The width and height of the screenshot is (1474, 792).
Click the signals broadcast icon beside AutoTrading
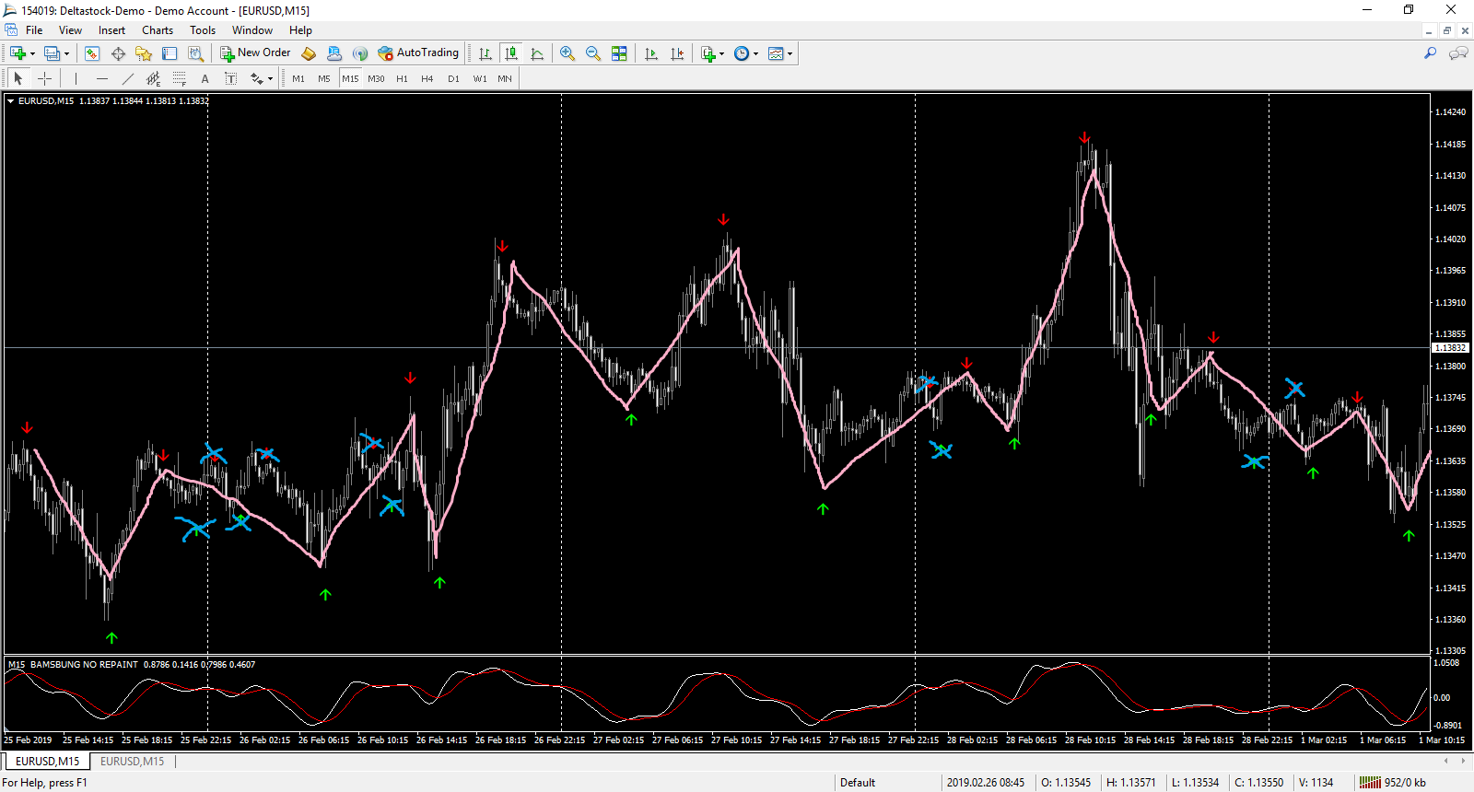(x=360, y=53)
